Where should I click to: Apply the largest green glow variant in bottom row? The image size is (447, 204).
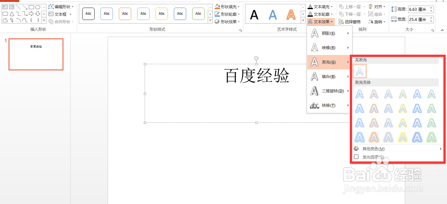tap(432, 137)
